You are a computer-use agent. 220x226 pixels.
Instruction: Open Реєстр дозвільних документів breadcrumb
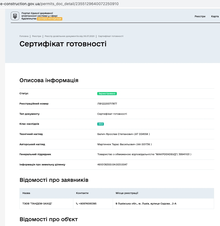point(70,36)
